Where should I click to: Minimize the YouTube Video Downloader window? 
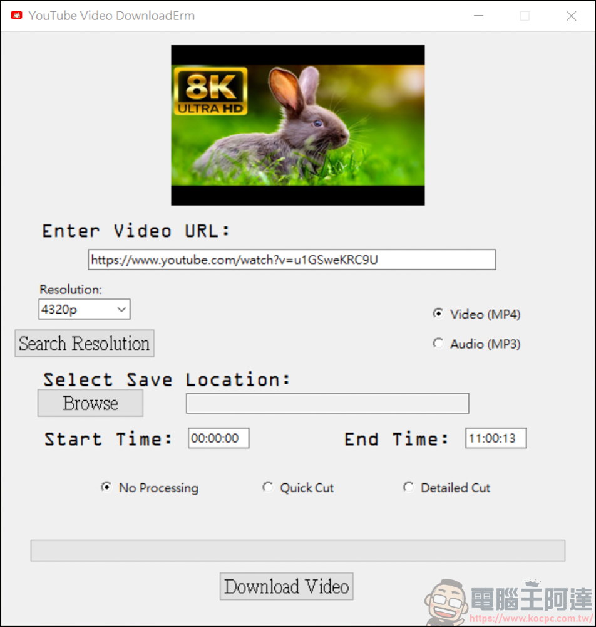tap(479, 16)
